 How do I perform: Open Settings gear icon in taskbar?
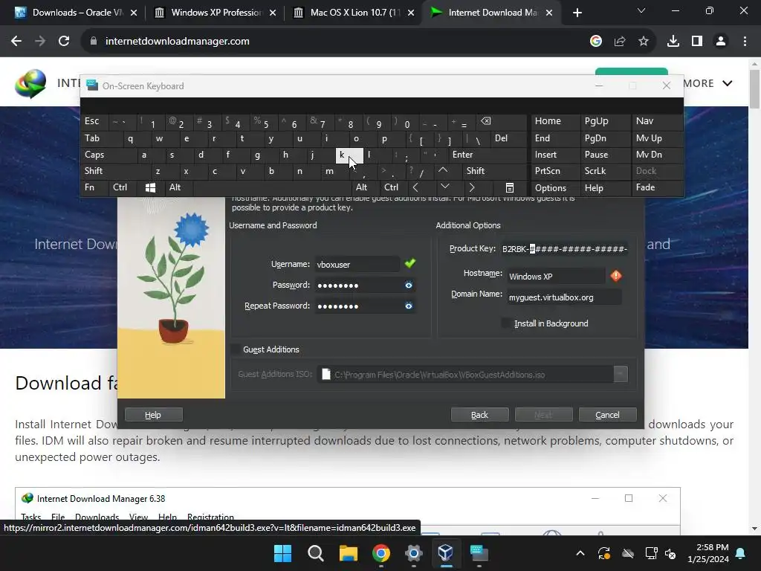(413, 553)
